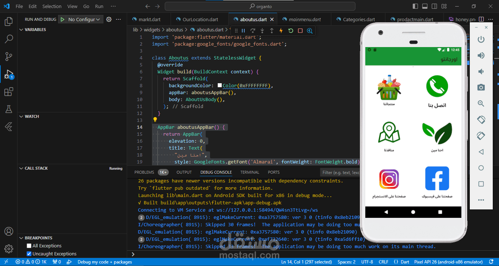Lower the emulator volume

[x=481, y=72]
